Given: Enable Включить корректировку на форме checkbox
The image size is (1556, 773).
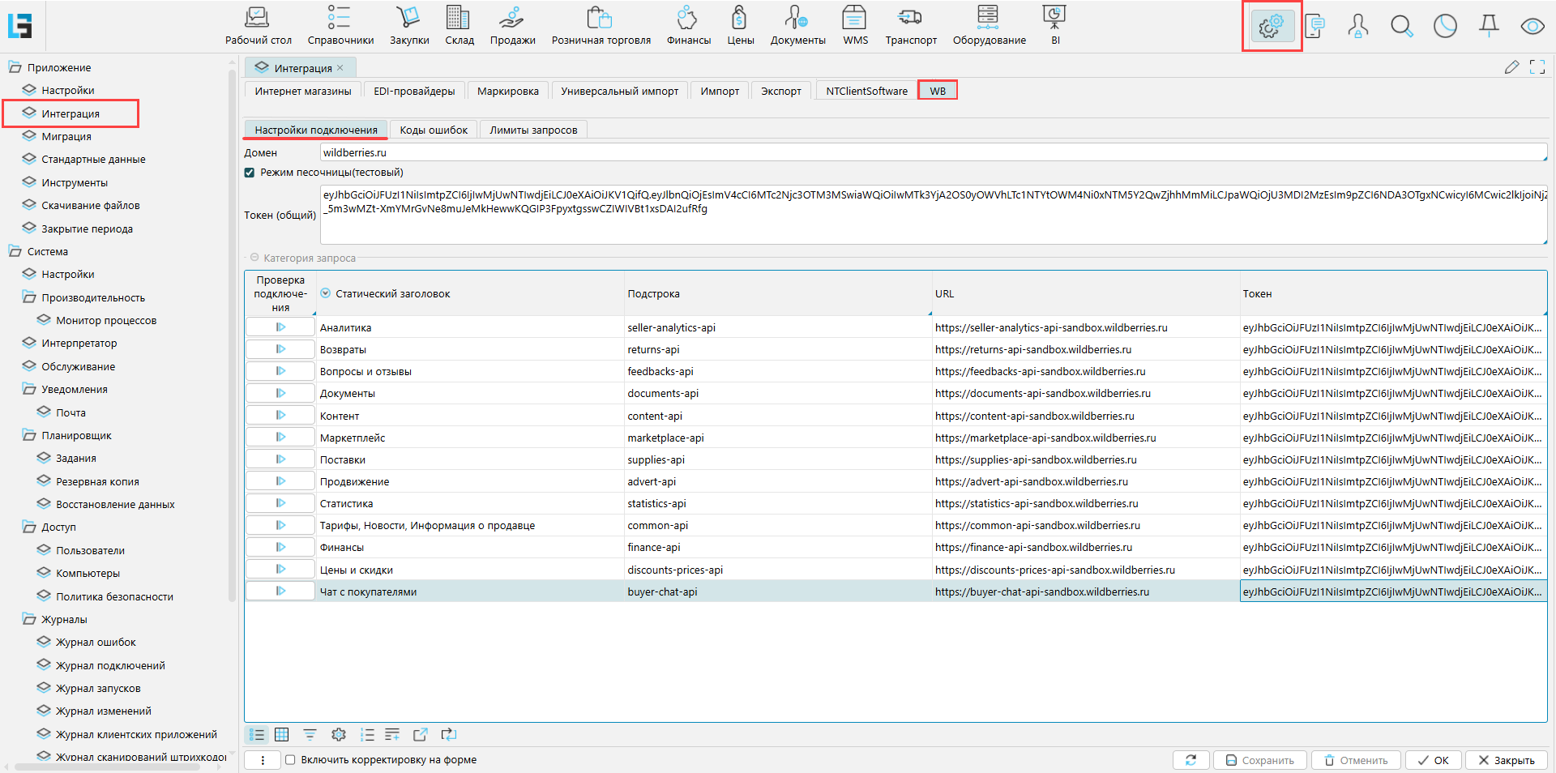Looking at the screenshot, I should click(290, 760).
